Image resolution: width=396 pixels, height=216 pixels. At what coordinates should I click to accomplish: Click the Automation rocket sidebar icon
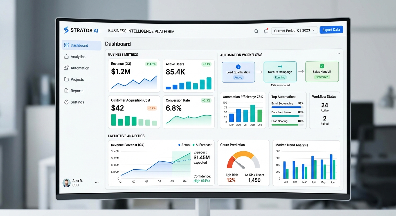point(66,68)
